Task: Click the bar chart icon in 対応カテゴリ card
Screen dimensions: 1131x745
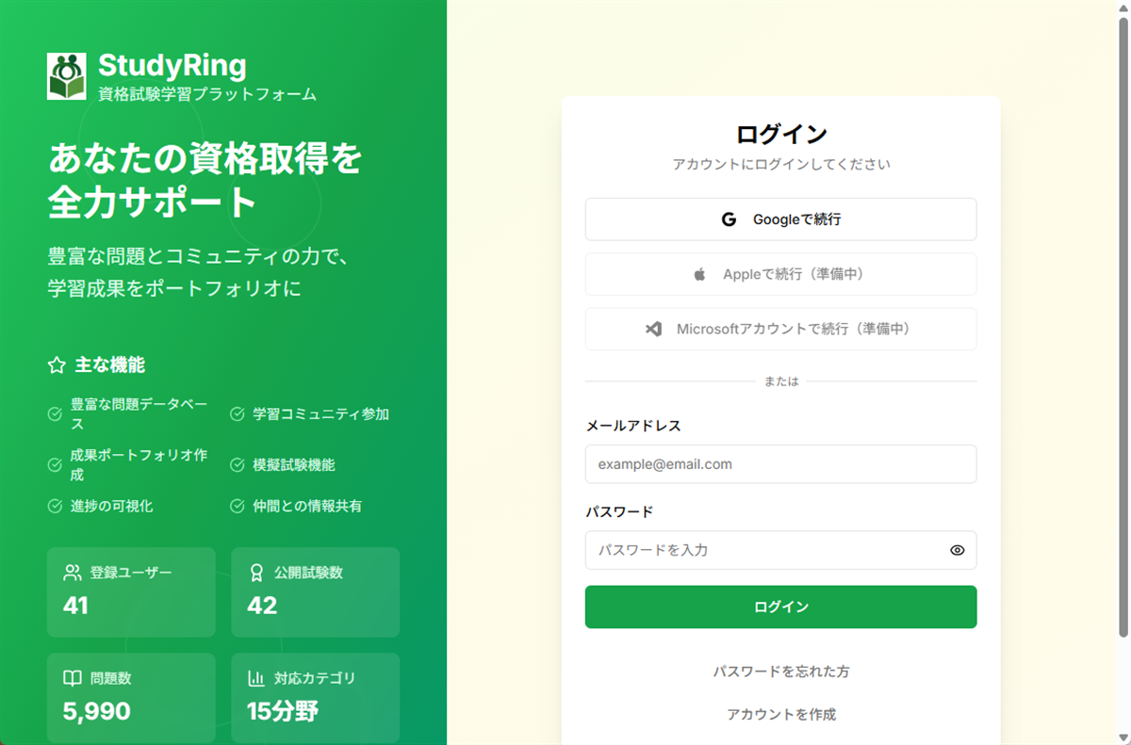Action: [256, 678]
